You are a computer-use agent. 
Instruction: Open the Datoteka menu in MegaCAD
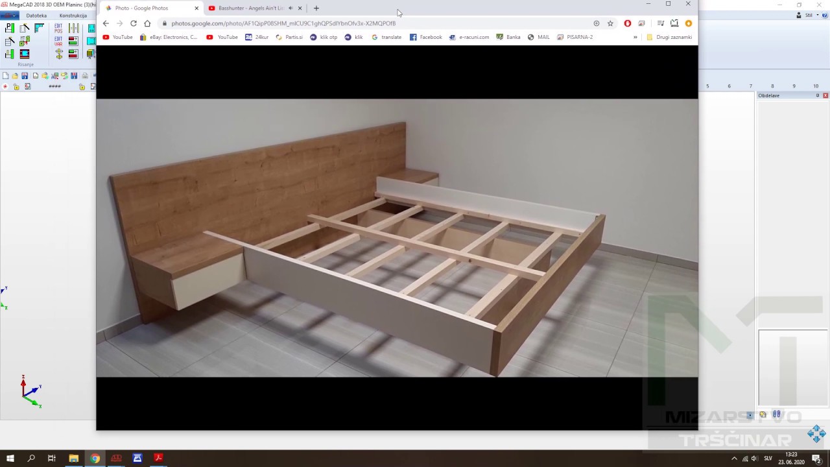click(x=36, y=16)
